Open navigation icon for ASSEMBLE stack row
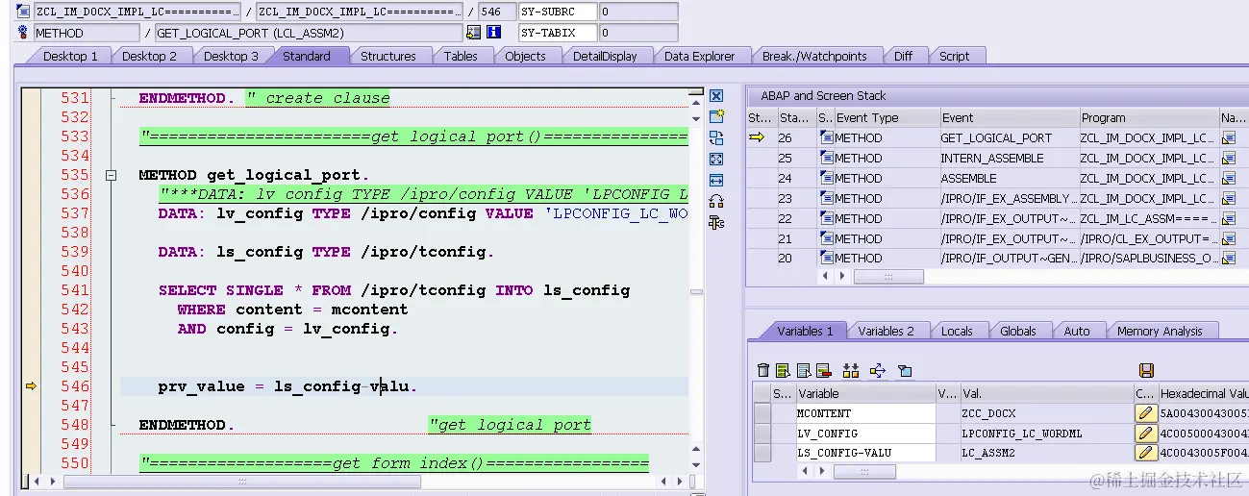The width and height of the screenshot is (1249, 496). pos(1231,179)
